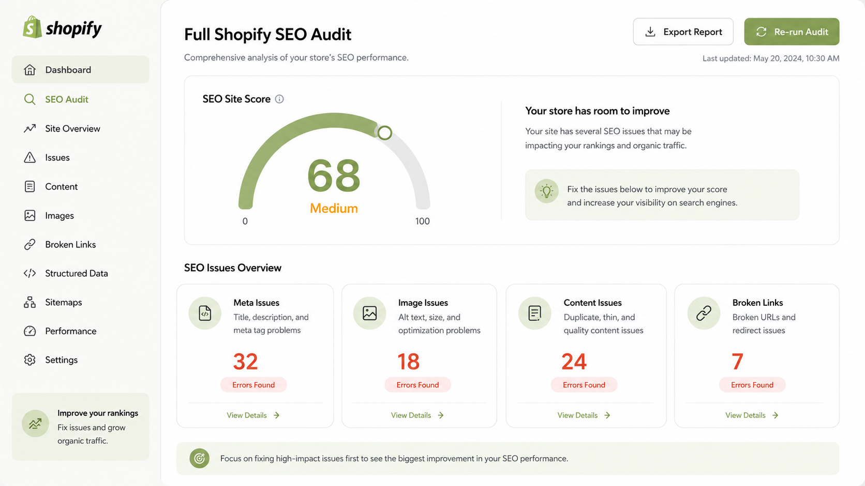This screenshot has height=486, width=865.
Task: Click the Site Overview trend arrow icon
Action: click(30, 129)
